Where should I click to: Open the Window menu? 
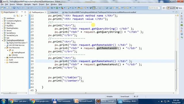point(54,4)
